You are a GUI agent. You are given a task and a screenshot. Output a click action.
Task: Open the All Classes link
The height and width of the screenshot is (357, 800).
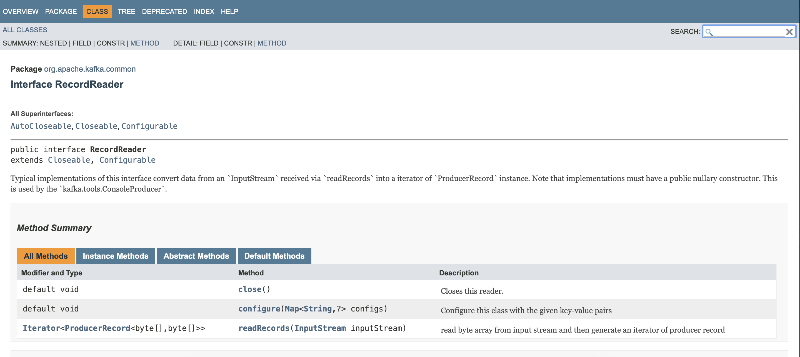[x=25, y=30]
